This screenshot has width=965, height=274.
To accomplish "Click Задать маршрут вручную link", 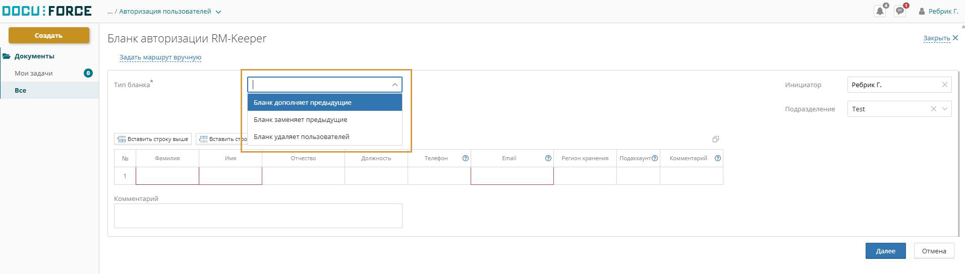I will 160,57.
